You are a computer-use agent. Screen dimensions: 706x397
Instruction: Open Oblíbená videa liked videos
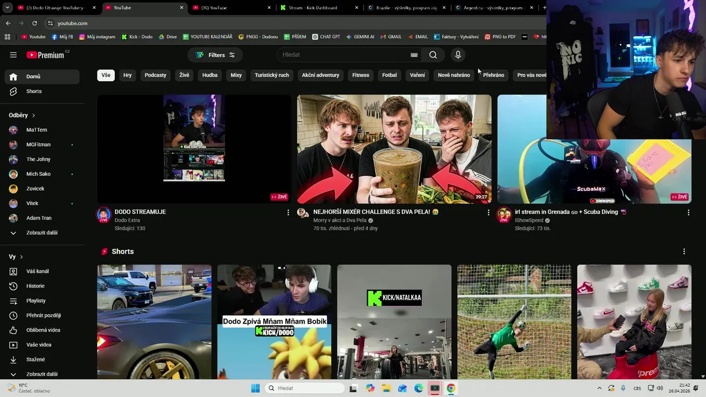(x=42, y=330)
